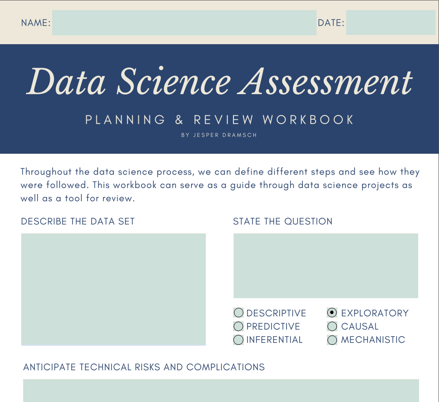Select the INFERENTIAL radio button
The height and width of the screenshot is (402, 439).
tap(238, 340)
